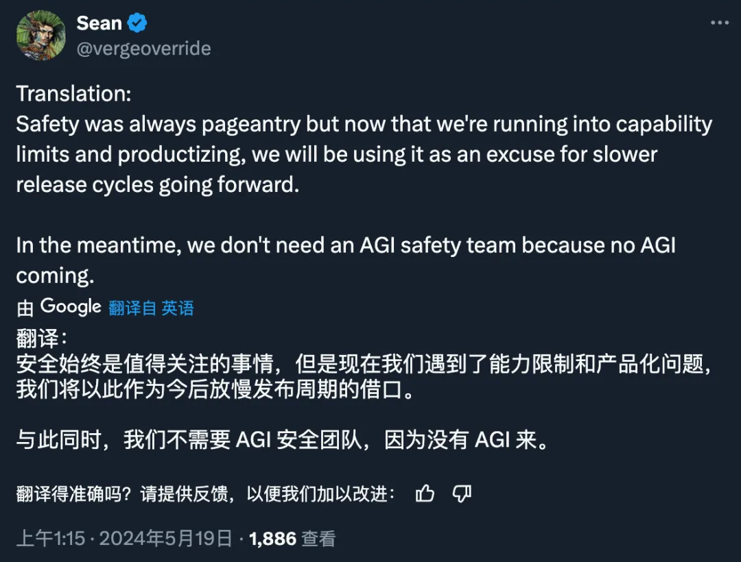Select the English tweet text body
Screen dimensions: 741x562
tap(343, 154)
